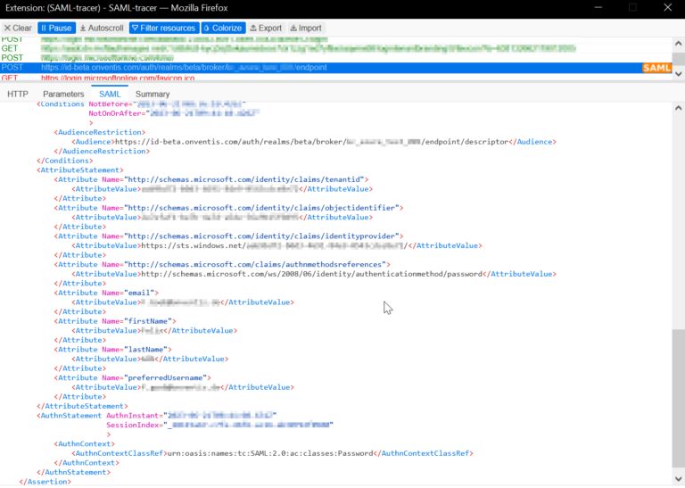Maximize the SAML-tracer window
This screenshot has width=685, height=488.
tap(632, 7)
